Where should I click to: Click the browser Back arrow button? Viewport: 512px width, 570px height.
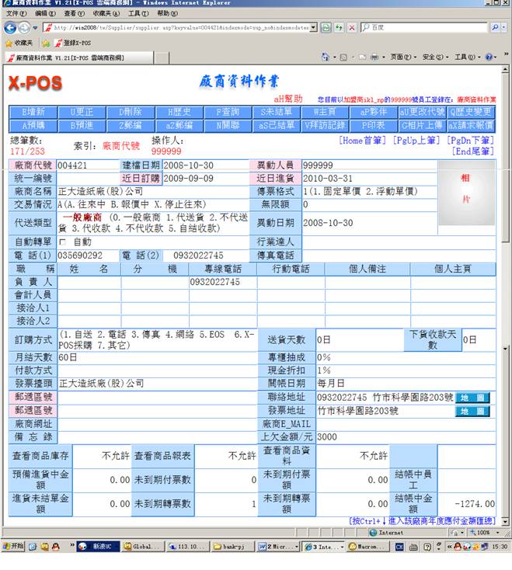[x=9, y=27]
